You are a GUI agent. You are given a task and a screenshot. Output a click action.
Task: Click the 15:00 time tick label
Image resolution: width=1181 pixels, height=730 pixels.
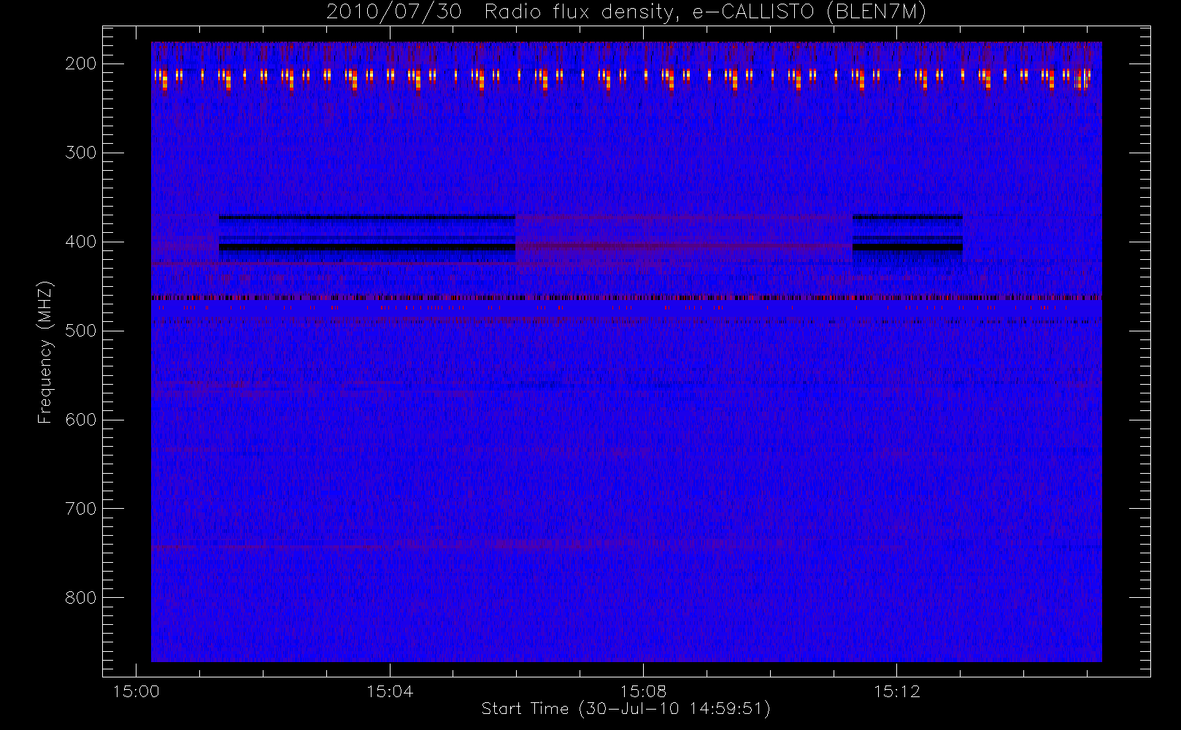click(136, 691)
